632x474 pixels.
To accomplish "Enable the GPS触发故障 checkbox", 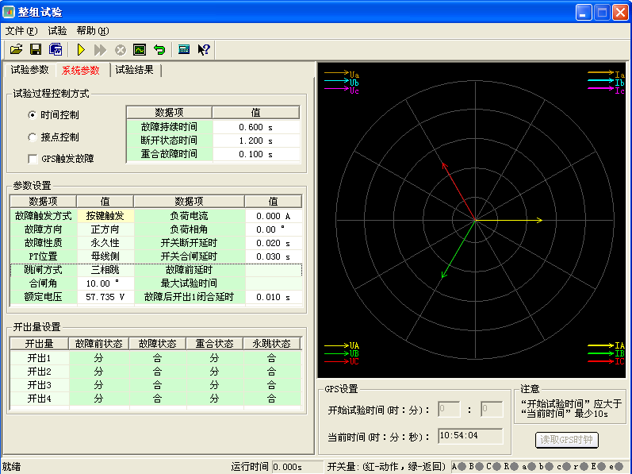I will click(x=33, y=159).
